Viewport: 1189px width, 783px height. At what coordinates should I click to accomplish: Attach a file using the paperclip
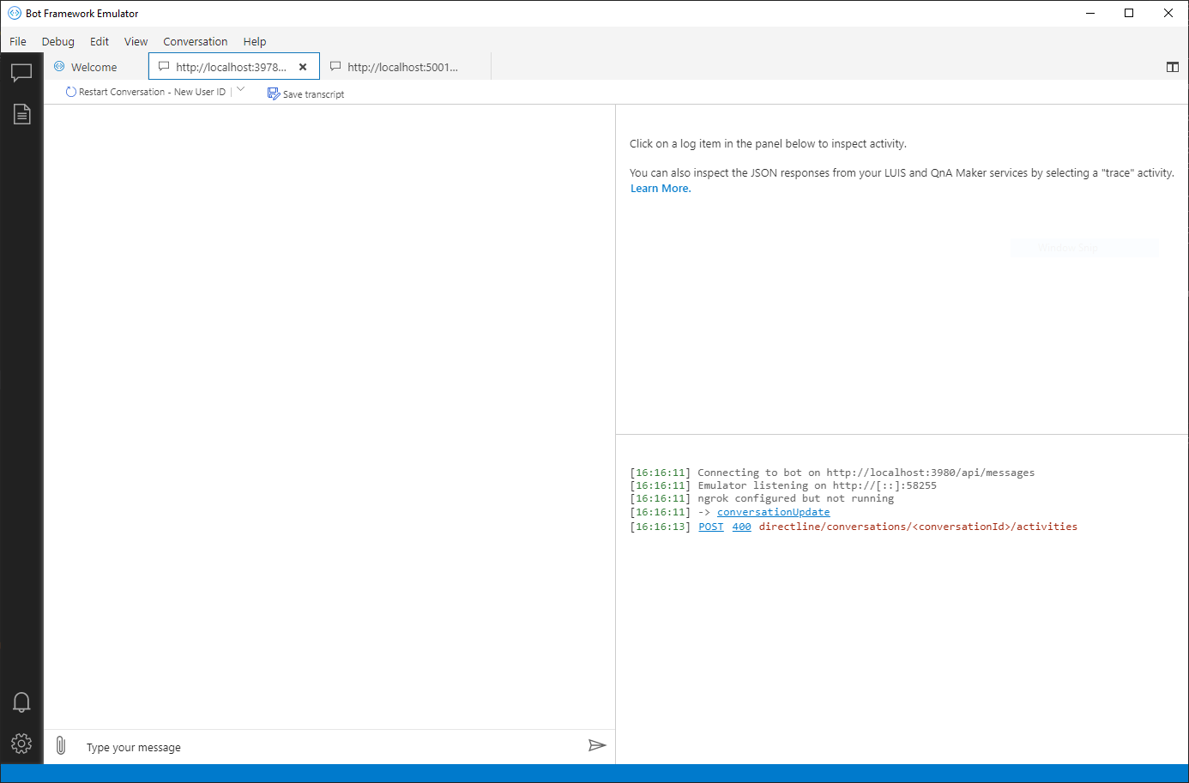pos(60,746)
